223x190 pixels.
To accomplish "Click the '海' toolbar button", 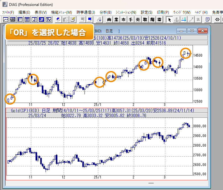I will tap(152, 20).
